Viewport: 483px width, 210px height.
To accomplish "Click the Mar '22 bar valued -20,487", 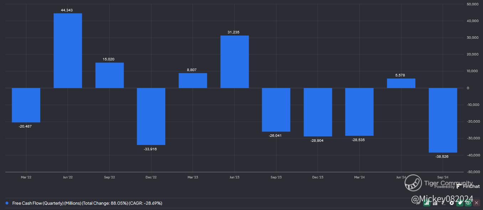I will click(x=26, y=105).
